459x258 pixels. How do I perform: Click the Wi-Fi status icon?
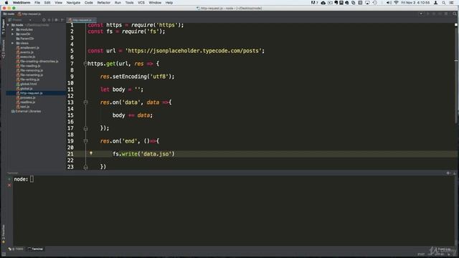pos(396,3)
